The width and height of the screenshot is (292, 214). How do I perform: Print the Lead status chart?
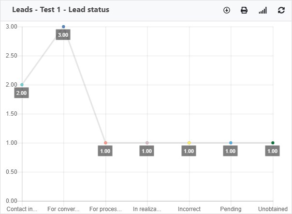tap(244, 10)
